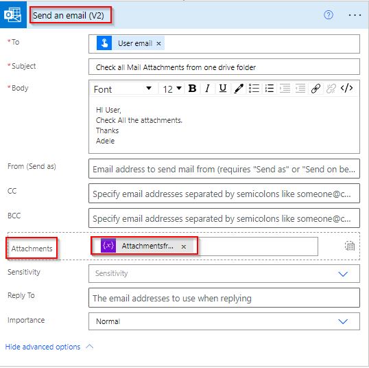The width and height of the screenshot is (369, 368).
Task: Collapse advanced options using the chevron
Action: 90,347
